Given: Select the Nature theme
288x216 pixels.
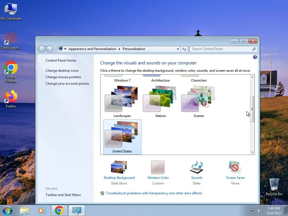Looking at the screenshot, I should tap(161, 102).
